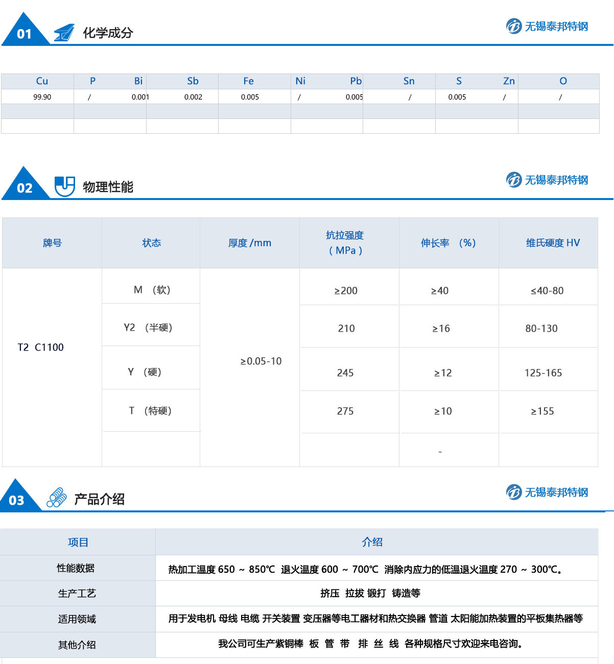This screenshot has height=664, width=614.
Task: Click the 其他介绍 row label
Action: [77, 645]
